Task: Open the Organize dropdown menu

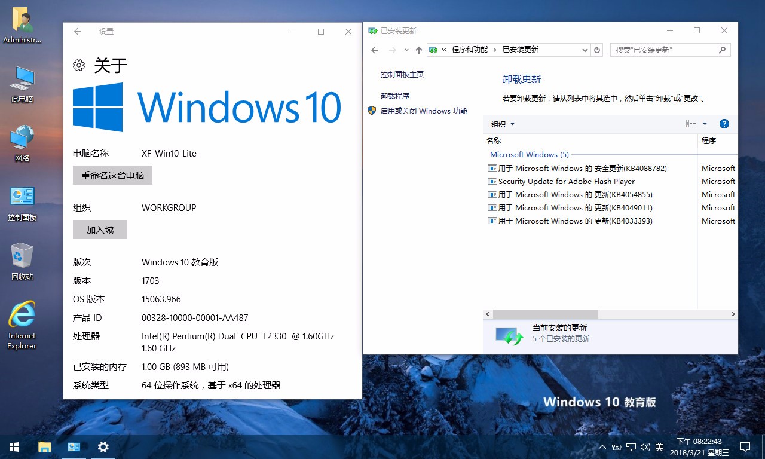Action: point(503,124)
